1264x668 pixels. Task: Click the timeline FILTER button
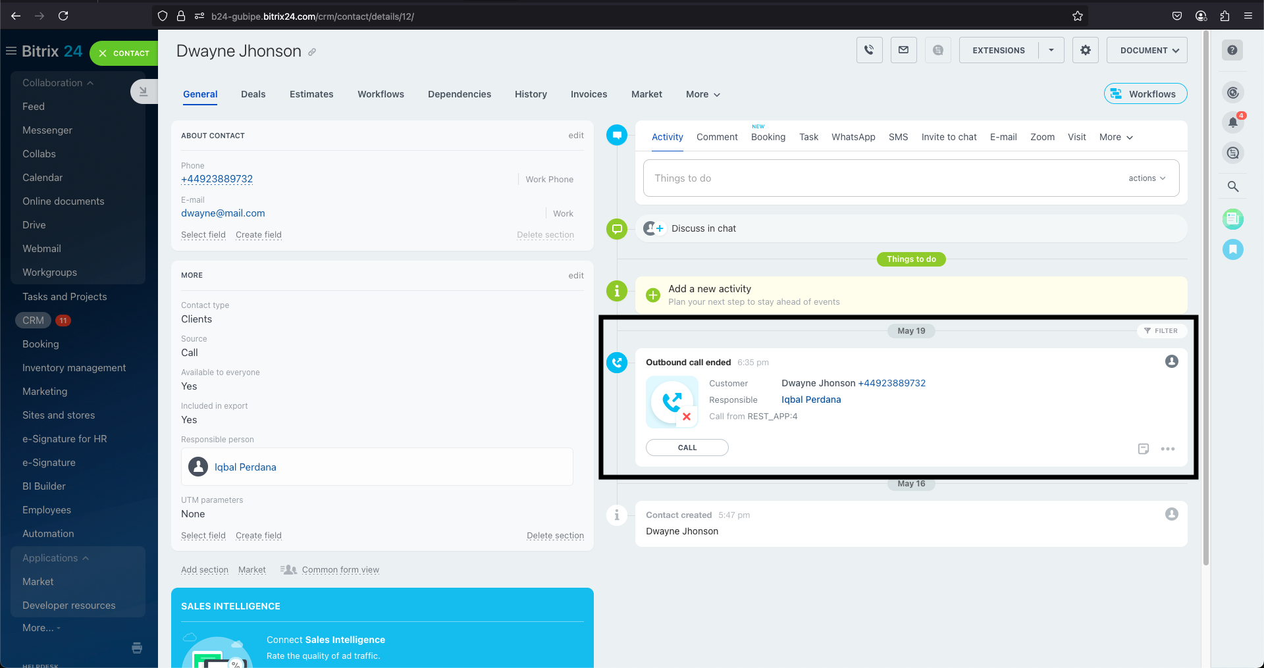1161,331
